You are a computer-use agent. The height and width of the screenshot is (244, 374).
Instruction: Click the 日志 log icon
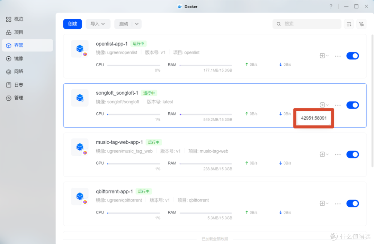pos(9,85)
